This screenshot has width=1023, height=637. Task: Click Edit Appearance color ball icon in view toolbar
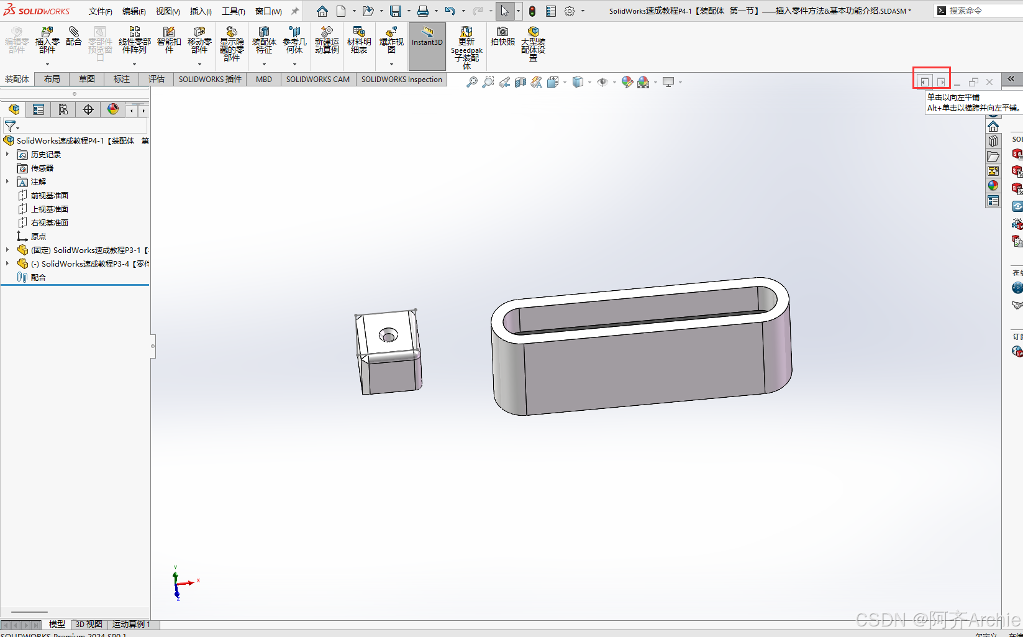click(627, 82)
